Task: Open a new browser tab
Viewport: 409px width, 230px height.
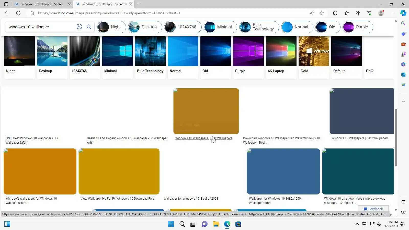Action: pyautogui.click(x=139, y=4)
